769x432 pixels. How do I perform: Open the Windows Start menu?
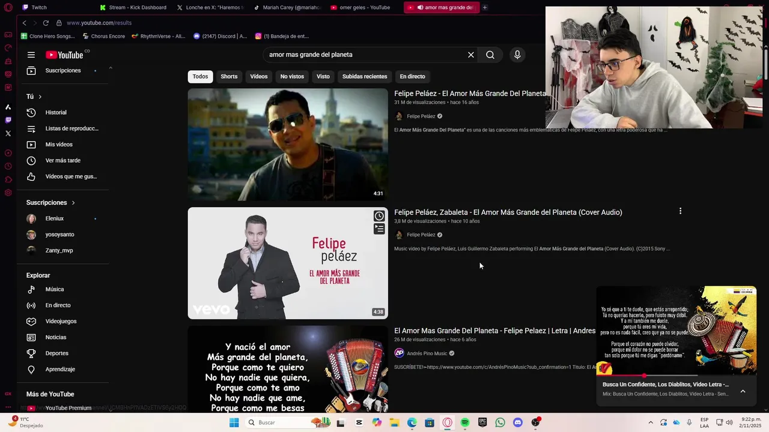click(x=234, y=422)
